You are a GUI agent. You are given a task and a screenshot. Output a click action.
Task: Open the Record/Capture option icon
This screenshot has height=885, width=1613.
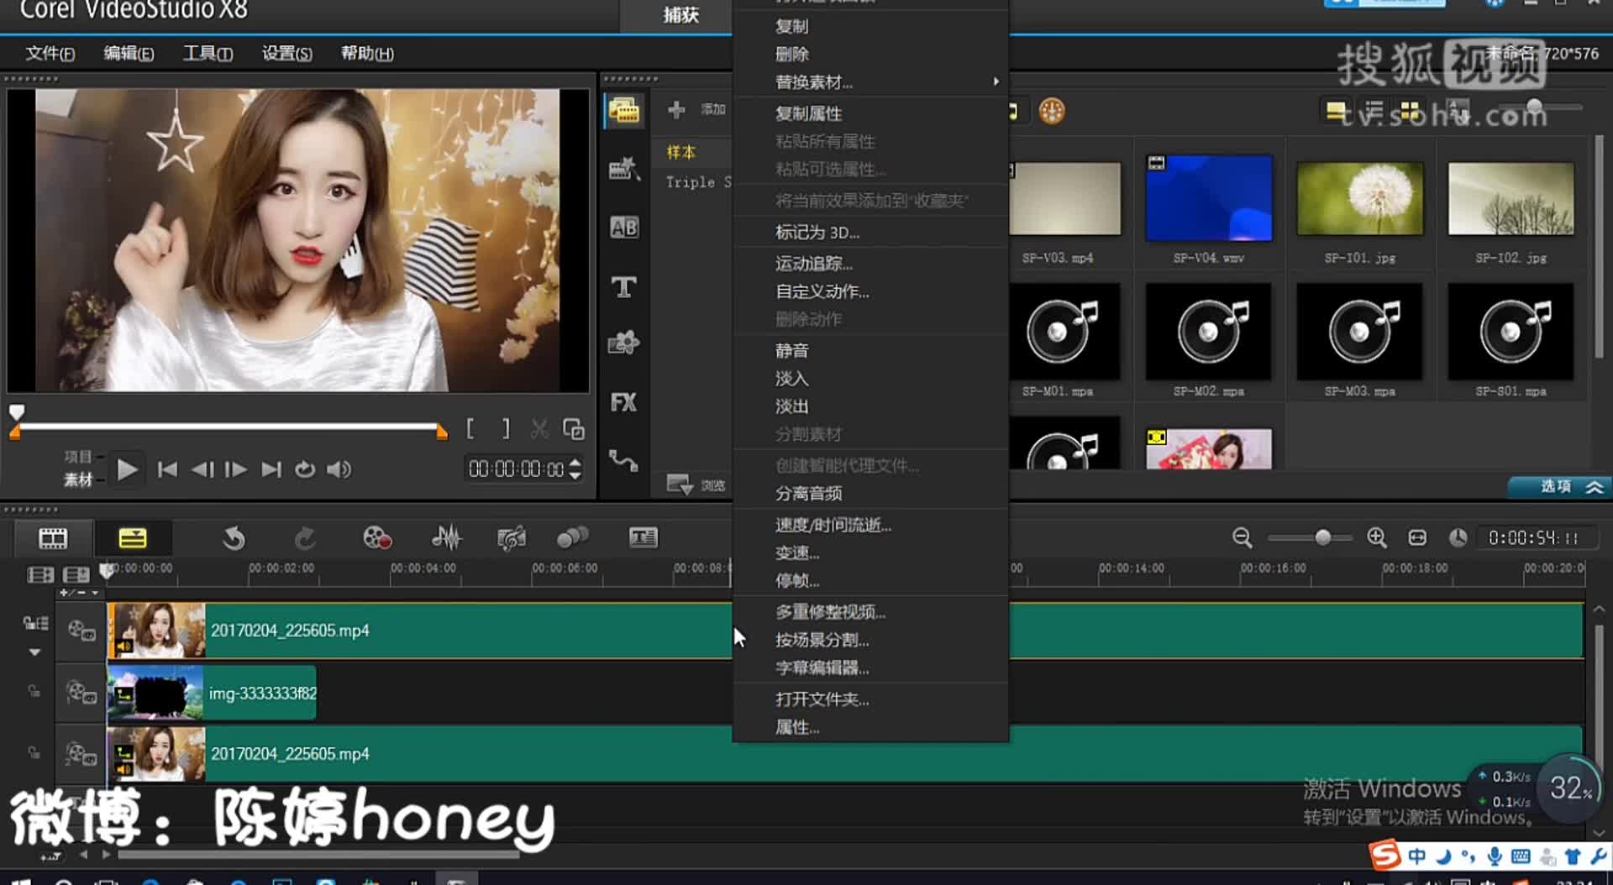377,538
